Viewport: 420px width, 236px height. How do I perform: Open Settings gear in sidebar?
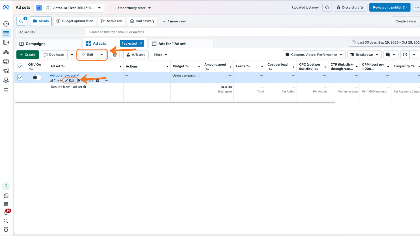point(6,204)
